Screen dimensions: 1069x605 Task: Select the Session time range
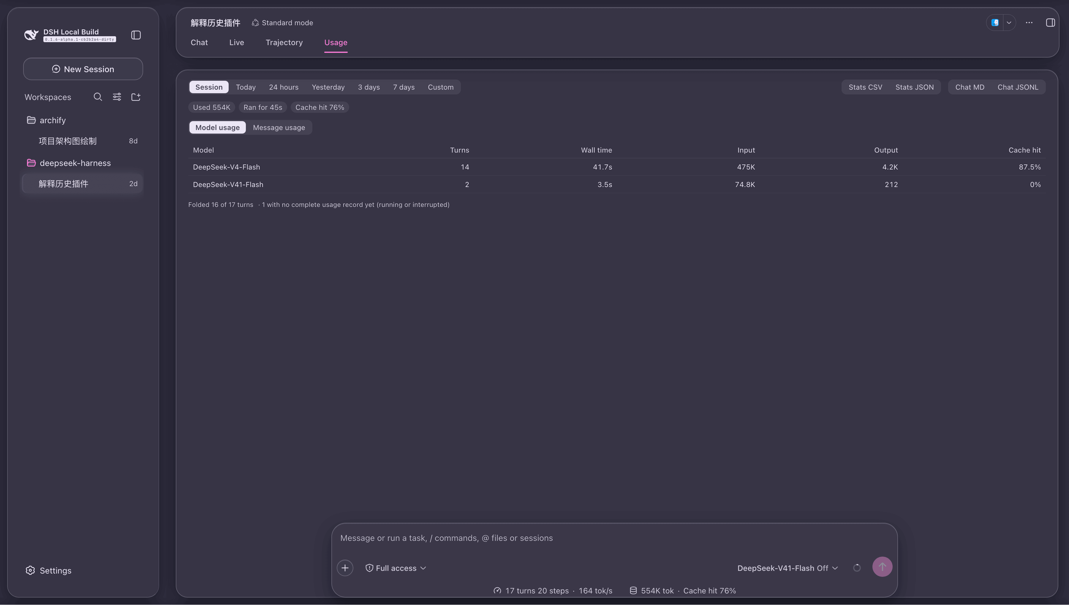[x=209, y=87]
